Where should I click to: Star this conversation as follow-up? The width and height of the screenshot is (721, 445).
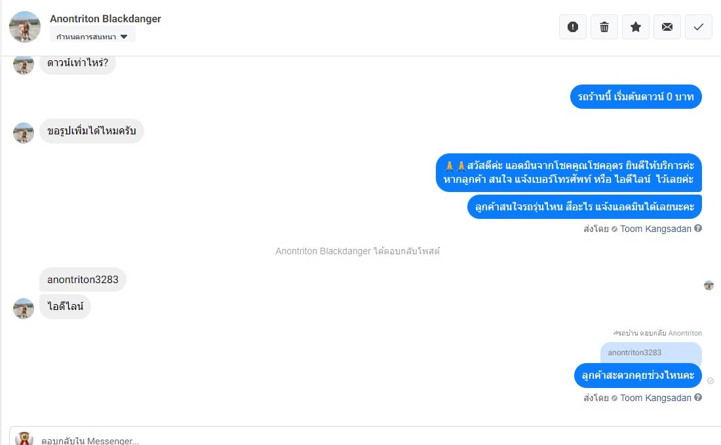pos(636,27)
